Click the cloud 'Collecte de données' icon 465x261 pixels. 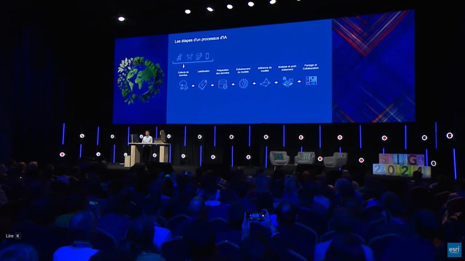183,85
